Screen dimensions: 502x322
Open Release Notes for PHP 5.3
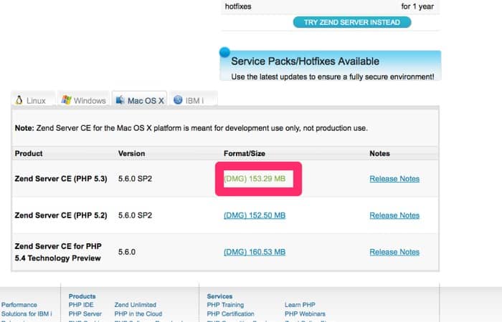pos(394,179)
